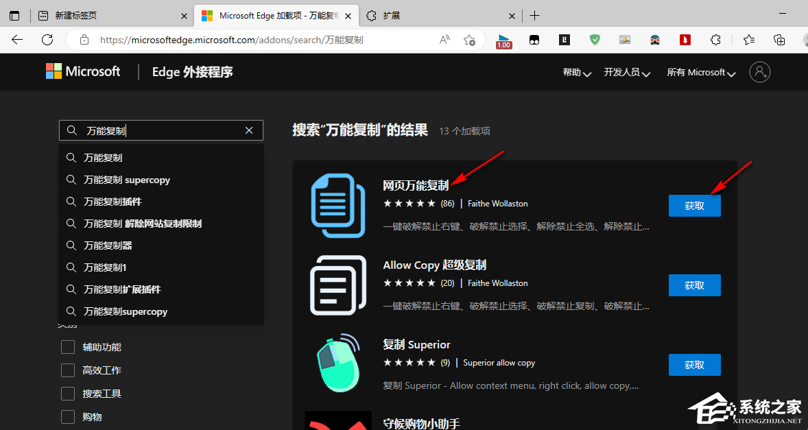Close the 新建标签页 tab
The height and width of the screenshot is (430, 808).
184,16
